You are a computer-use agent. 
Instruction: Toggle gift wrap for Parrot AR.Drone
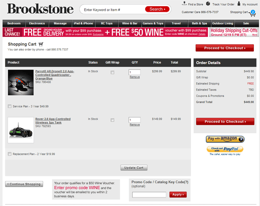pyautogui.click(x=113, y=72)
